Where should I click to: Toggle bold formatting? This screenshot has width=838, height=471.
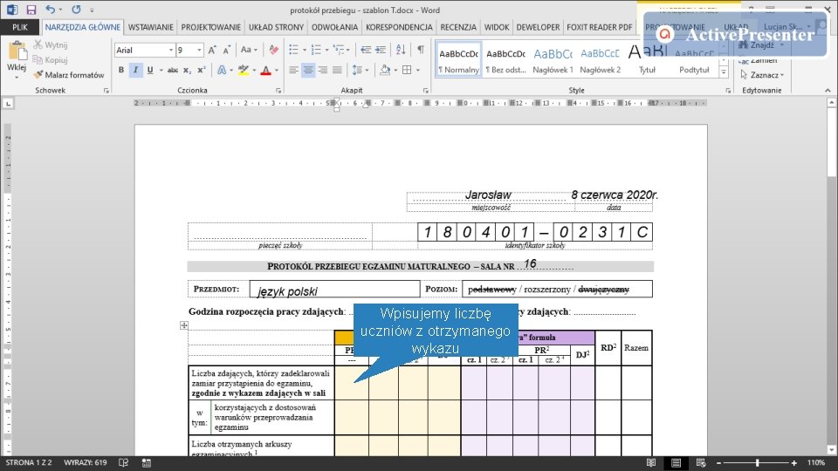121,70
